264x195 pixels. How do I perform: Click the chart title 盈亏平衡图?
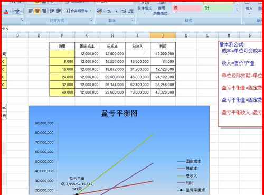pyautogui.click(x=119, y=114)
